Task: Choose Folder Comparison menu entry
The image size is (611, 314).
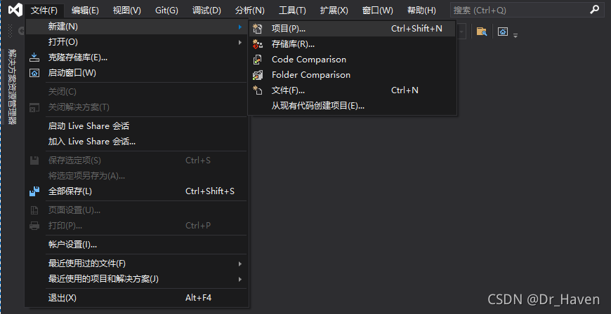Action: pos(353,75)
